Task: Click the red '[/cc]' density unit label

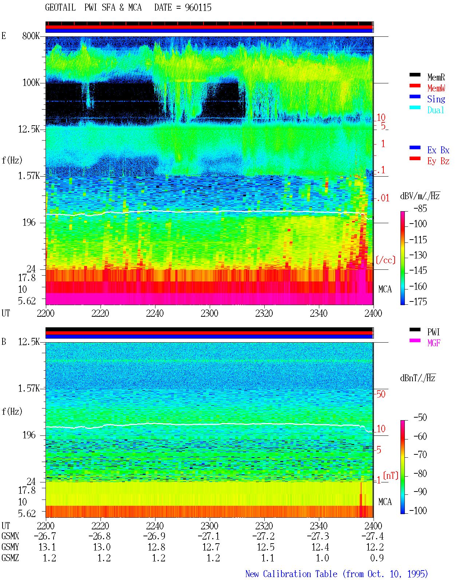Action: 386,260
